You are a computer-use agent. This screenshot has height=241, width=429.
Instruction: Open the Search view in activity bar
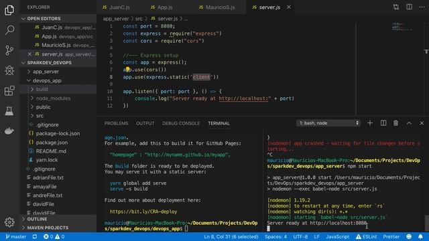[x=9, y=30]
